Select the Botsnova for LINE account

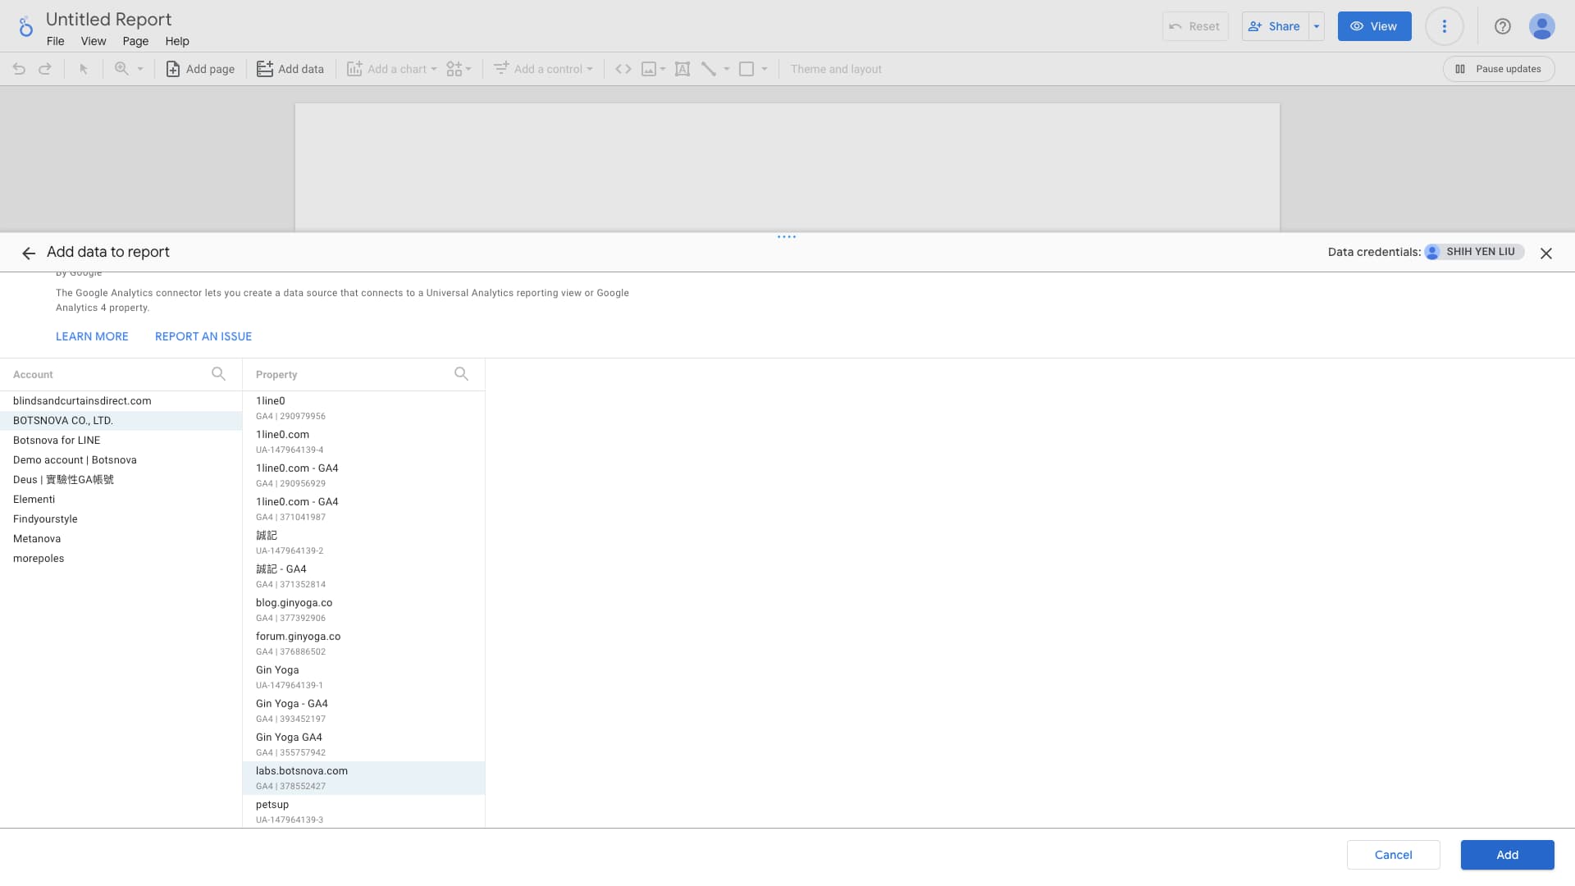coord(121,441)
